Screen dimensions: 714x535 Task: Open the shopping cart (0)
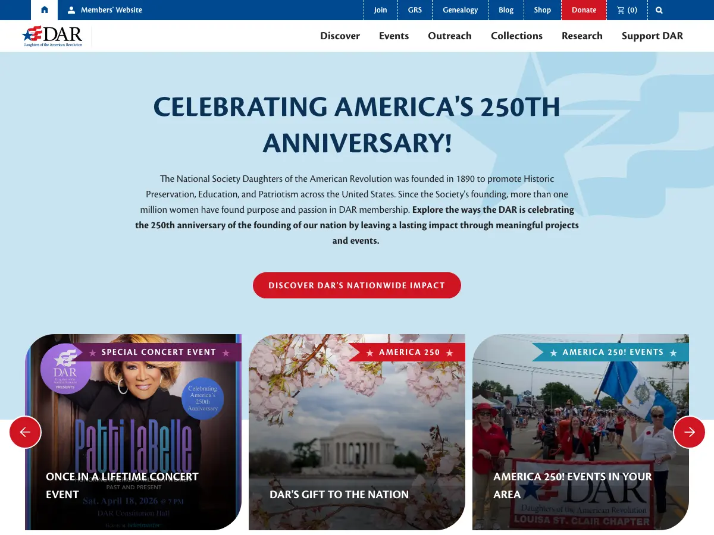pos(627,10)
